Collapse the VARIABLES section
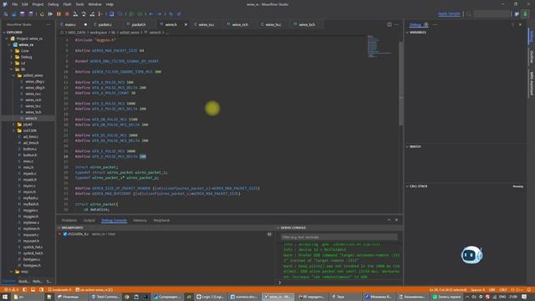The height and width of the screenshot is (301, 535). click(417, 33)
